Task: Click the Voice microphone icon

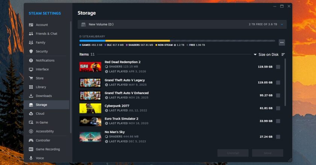Action: [x=31, y=158]
